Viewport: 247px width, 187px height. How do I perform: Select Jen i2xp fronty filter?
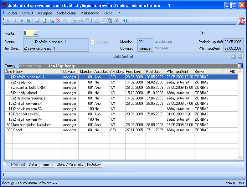[61, 66]
